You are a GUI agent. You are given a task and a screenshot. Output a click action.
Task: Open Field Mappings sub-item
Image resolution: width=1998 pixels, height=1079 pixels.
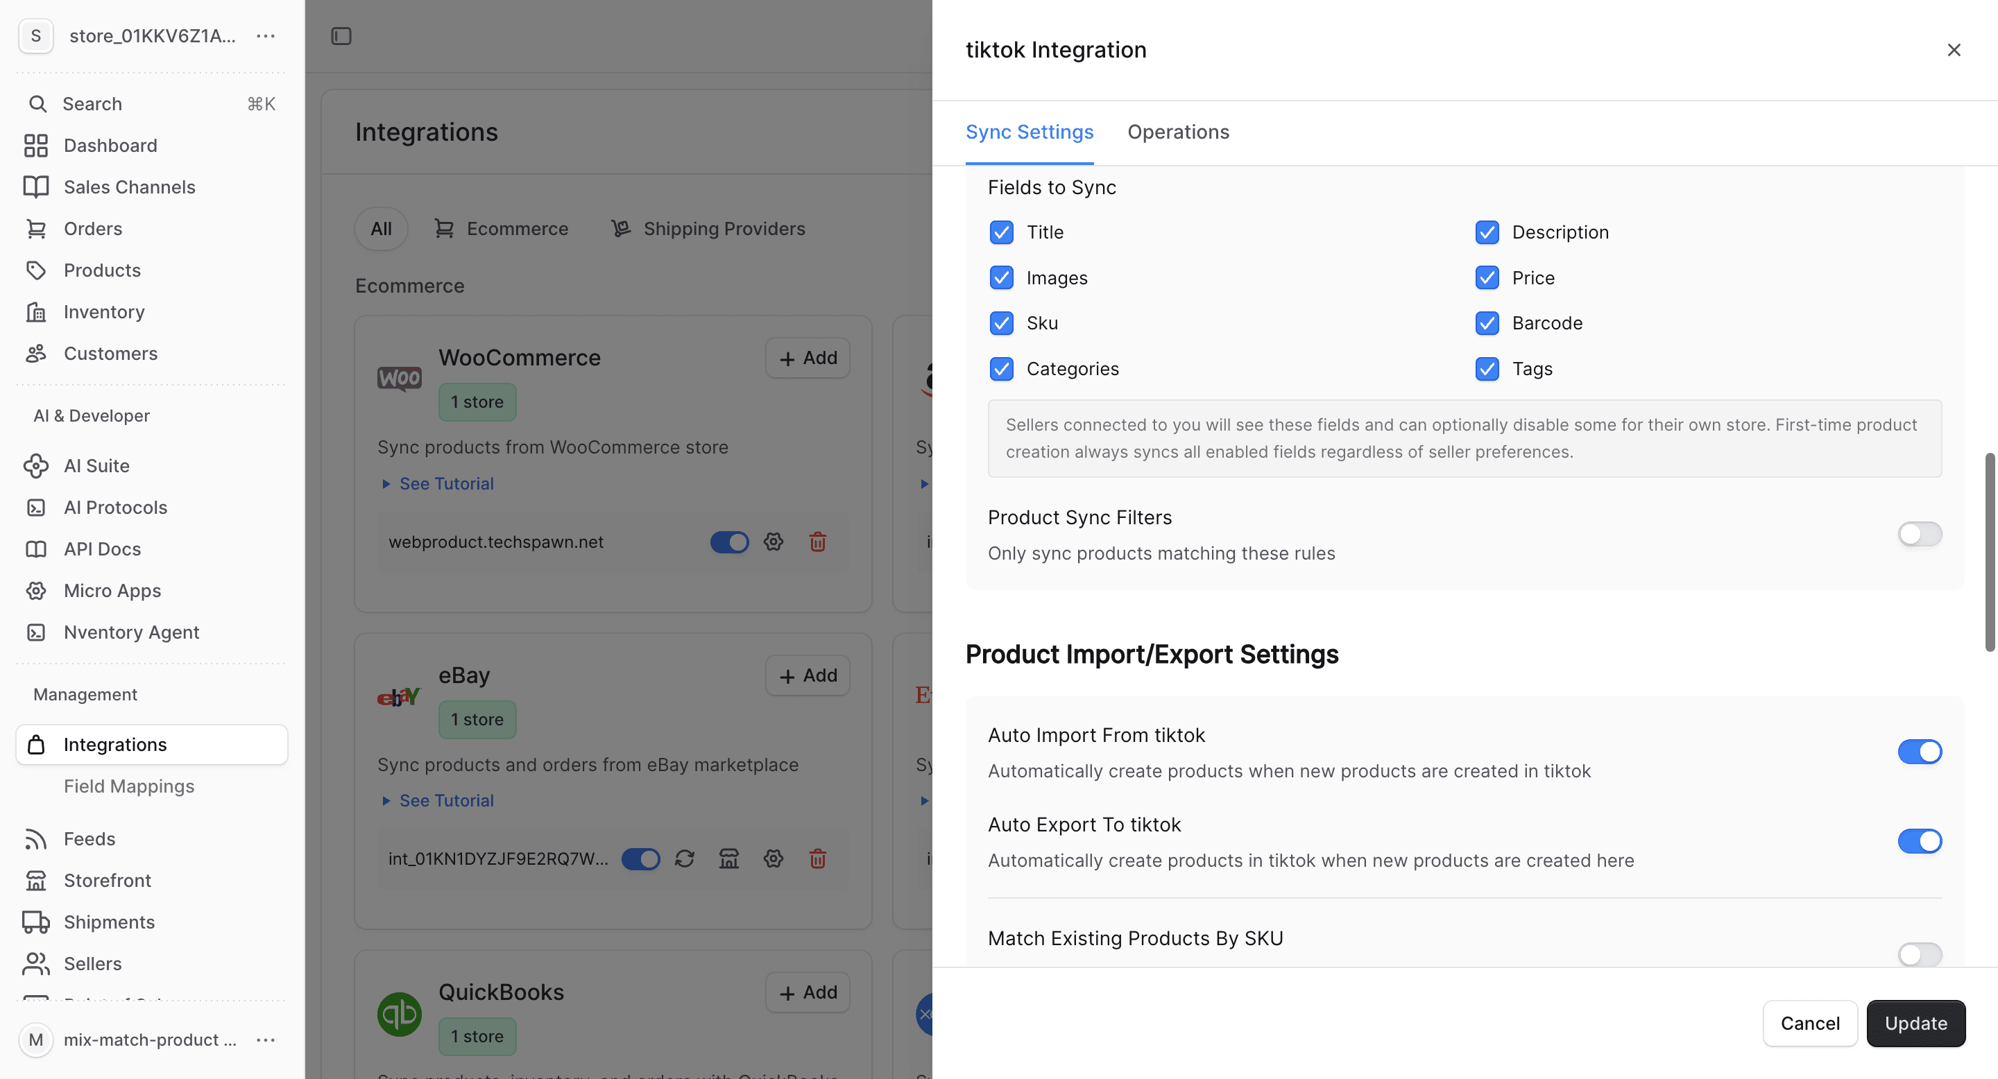pyautogui.click(x=129, y=786)
